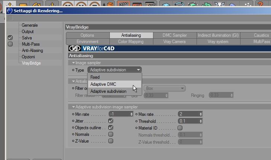Adjust the Min rate stepper arrows

click(131, 114)
